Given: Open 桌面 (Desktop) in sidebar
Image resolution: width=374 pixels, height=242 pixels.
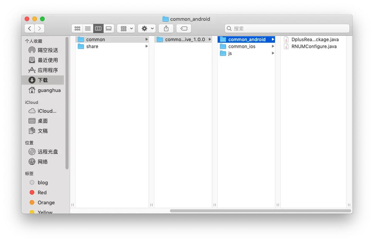Looking at the screenshot, I should point(43,121).
